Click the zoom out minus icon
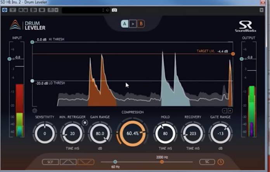 click(x=225, y=111)
